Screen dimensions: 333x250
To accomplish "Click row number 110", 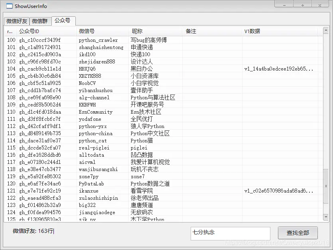I will [11, 112].
